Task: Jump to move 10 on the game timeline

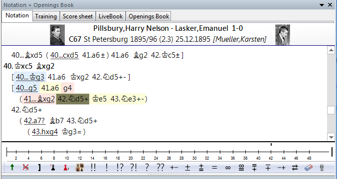Action: point(67,152)
